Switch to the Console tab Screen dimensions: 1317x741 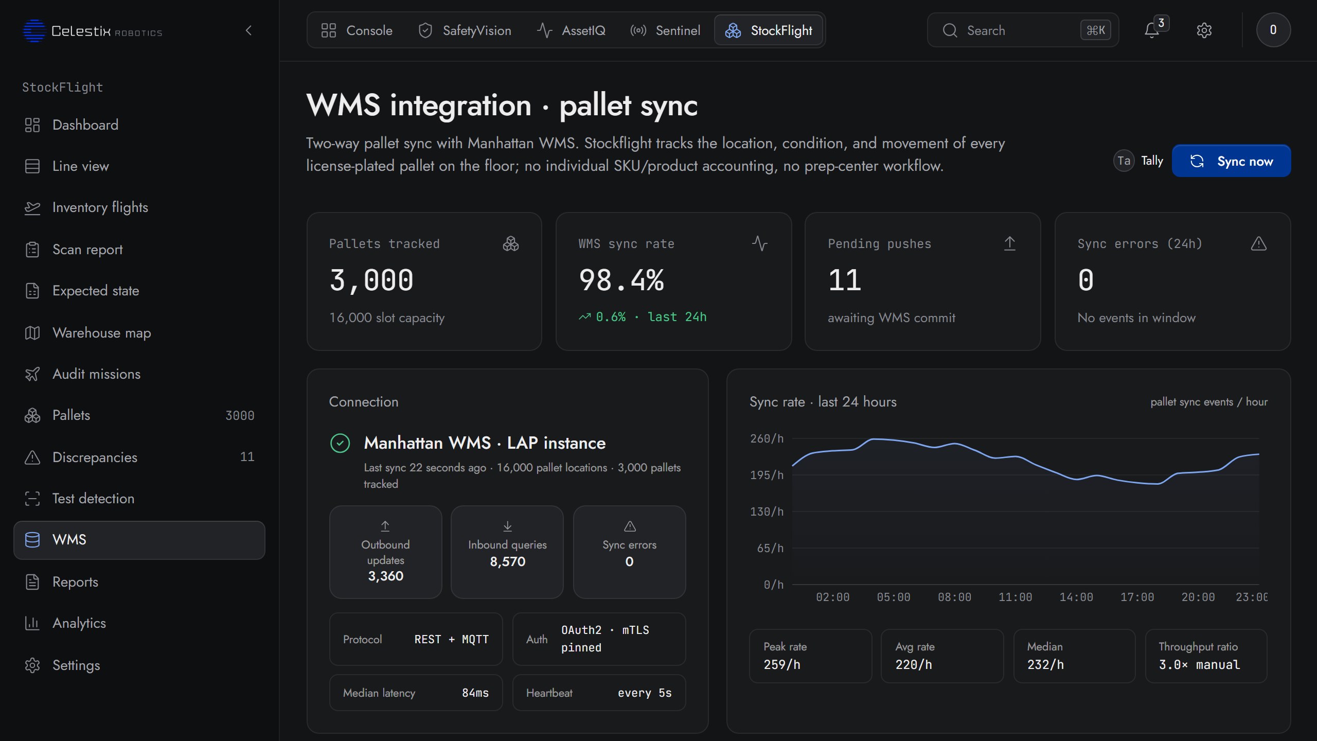pos(357,30)
